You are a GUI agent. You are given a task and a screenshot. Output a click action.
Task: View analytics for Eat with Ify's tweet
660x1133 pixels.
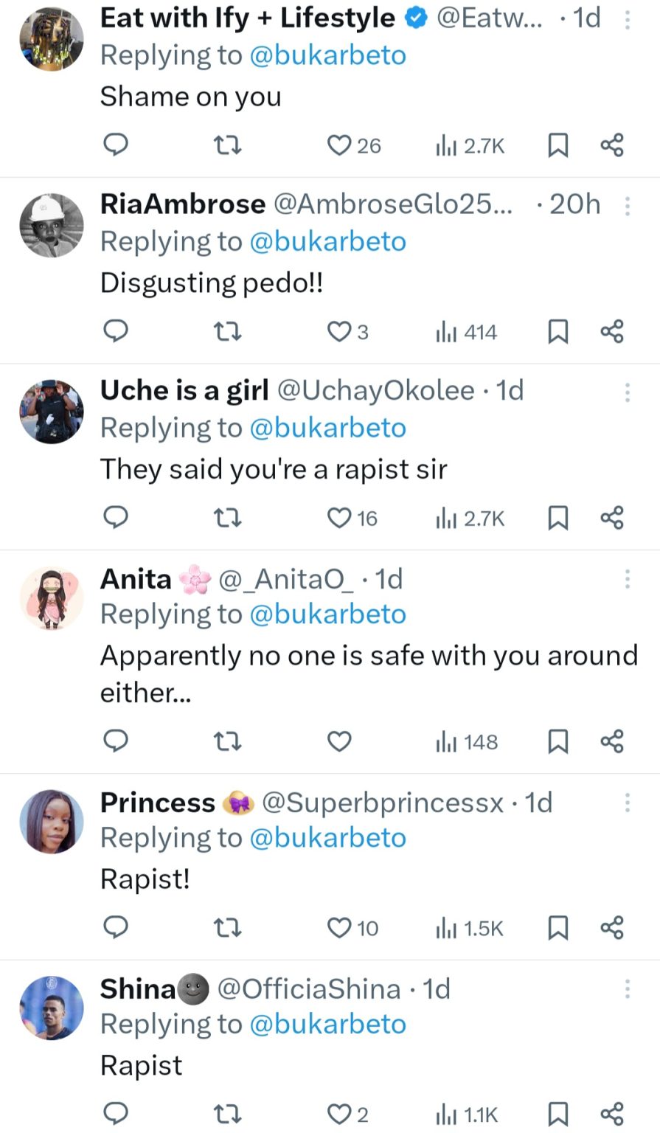[470, 145]
